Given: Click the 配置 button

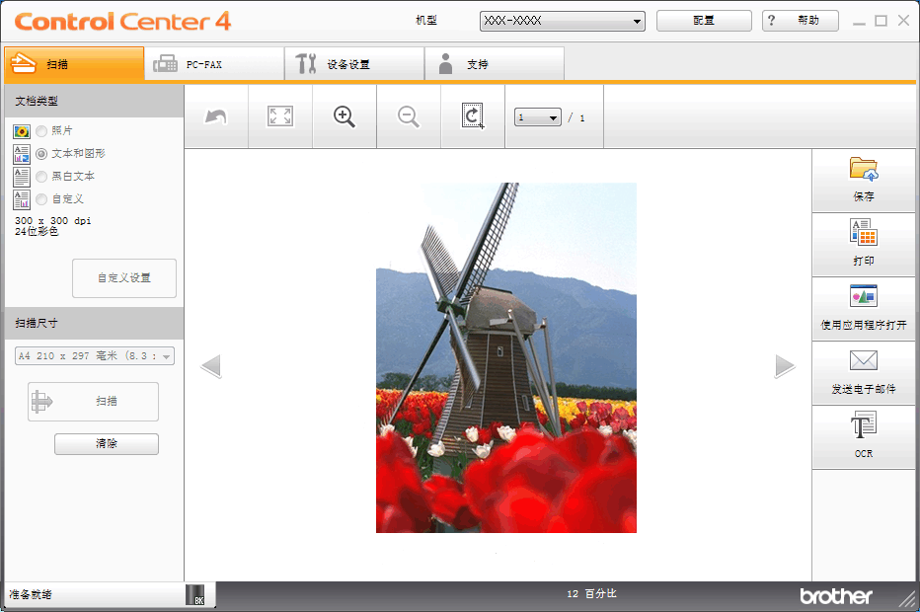Looking at the screenshot, I should [x=704, y=21].
